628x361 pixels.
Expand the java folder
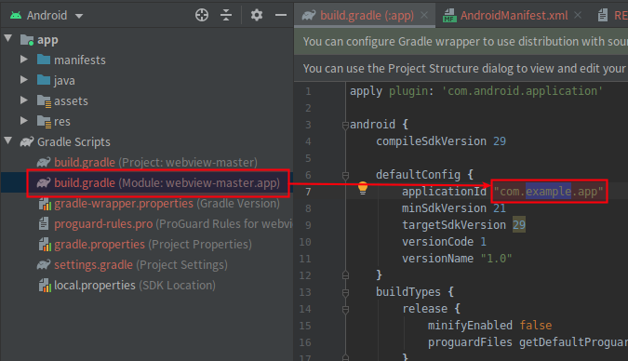(24, 80)
